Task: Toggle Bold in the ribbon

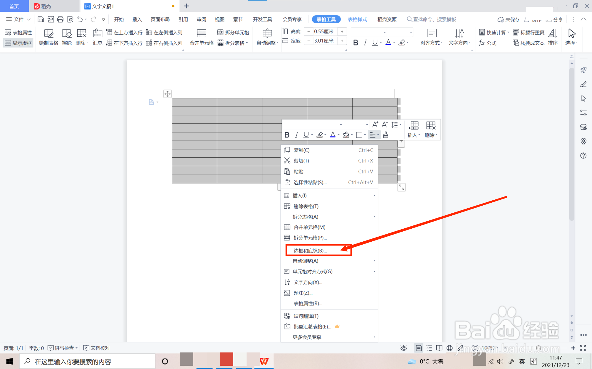Action: (x=356, y=43)
